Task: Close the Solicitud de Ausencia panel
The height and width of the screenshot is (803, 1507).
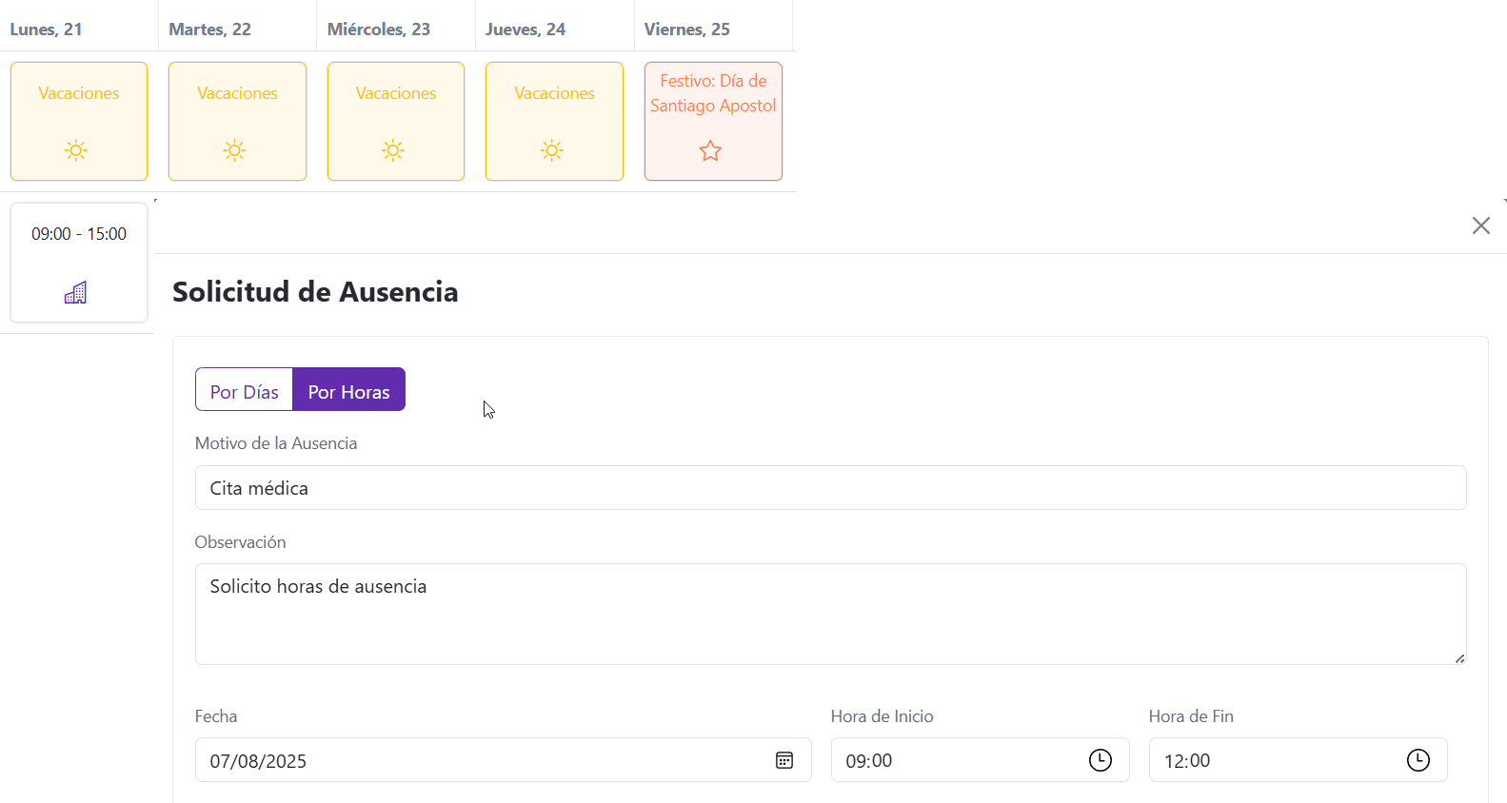Action: (1481, 225)
